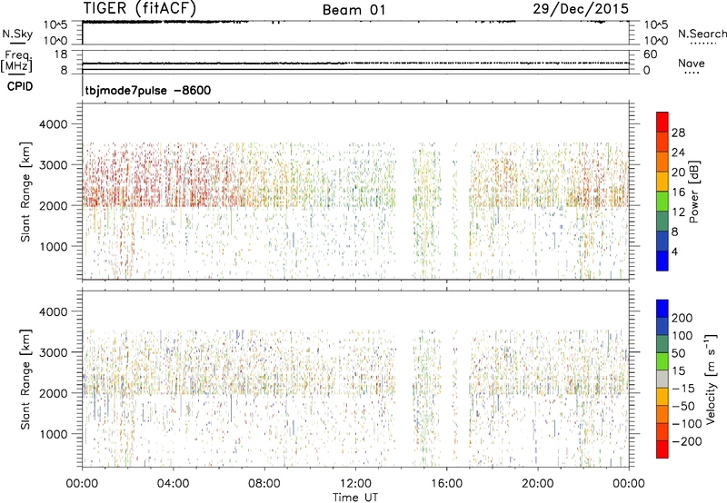Pick the grey Velocity segment between -15 and 15

tap(662, 380)
